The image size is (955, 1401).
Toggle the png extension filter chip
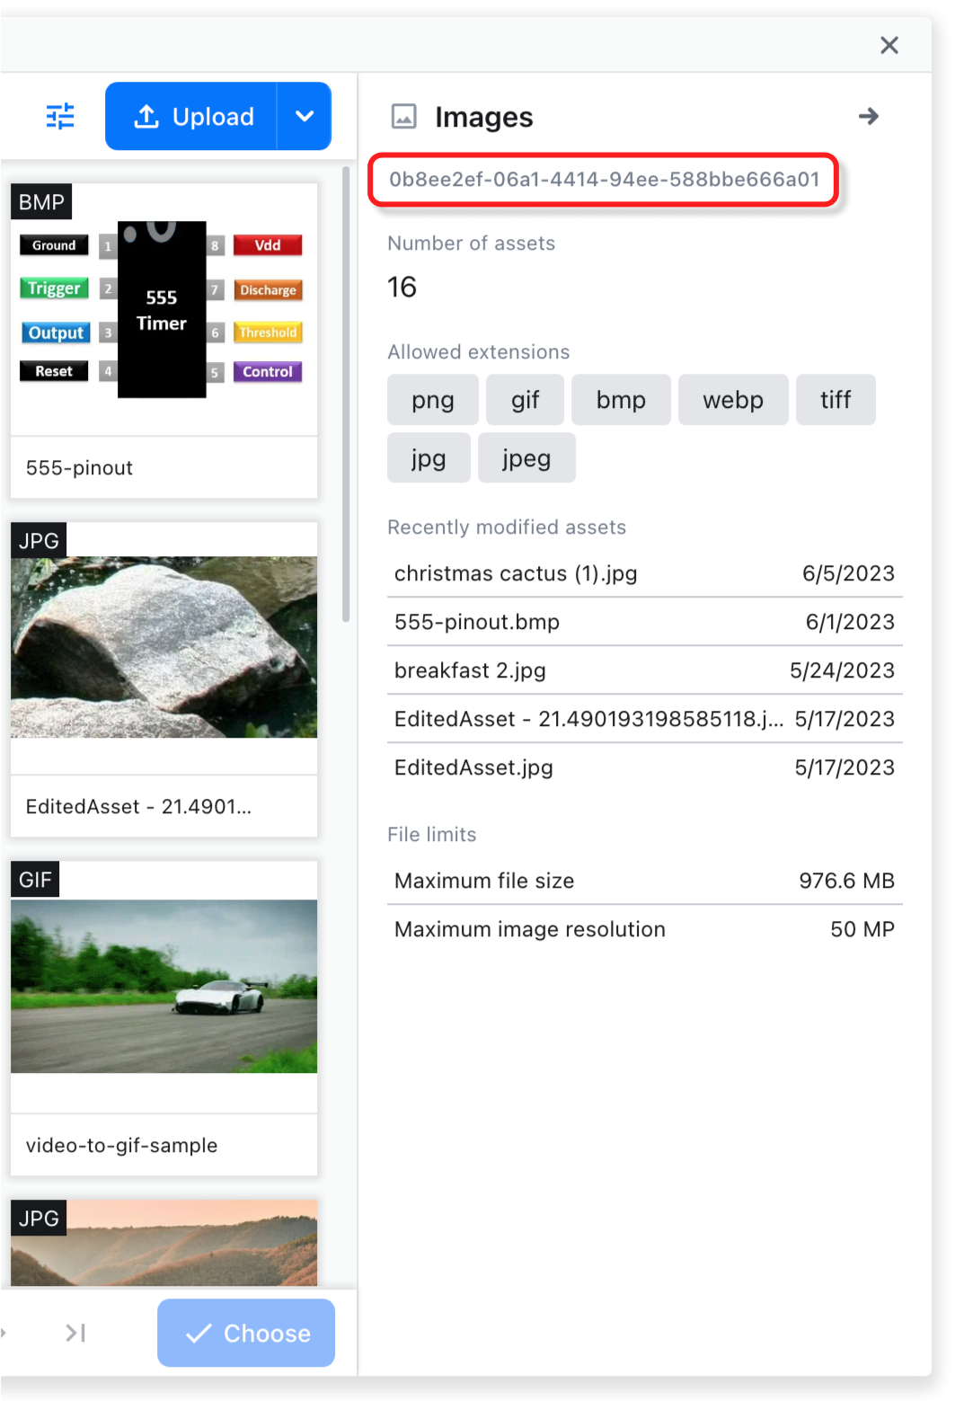tap(432, 400)
